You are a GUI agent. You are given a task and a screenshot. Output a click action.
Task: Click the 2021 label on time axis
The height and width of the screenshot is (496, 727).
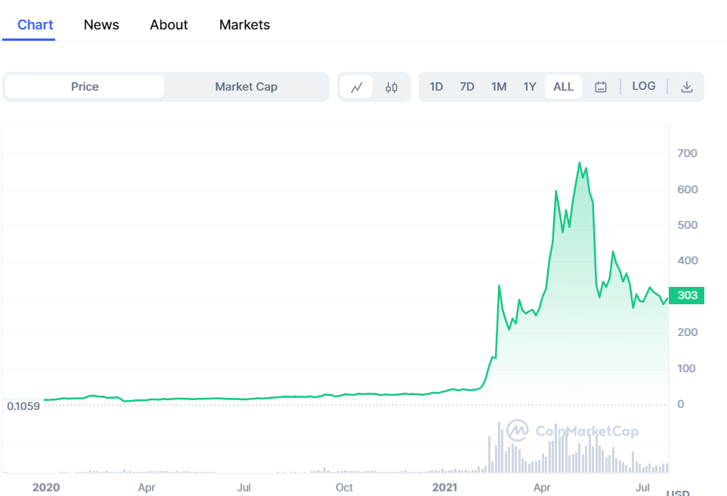[x=444, y=487]
